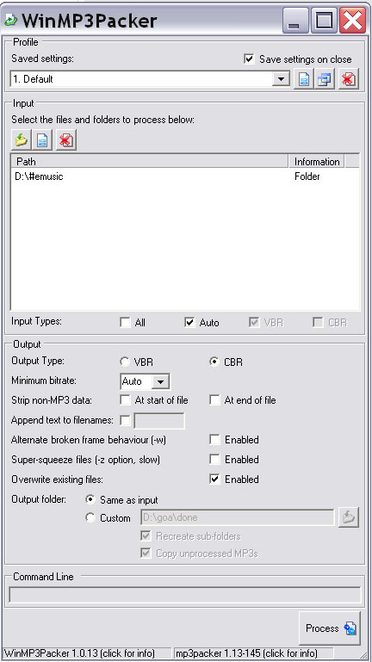Click the add files icon in Input
372x662 pixels.
42,140
